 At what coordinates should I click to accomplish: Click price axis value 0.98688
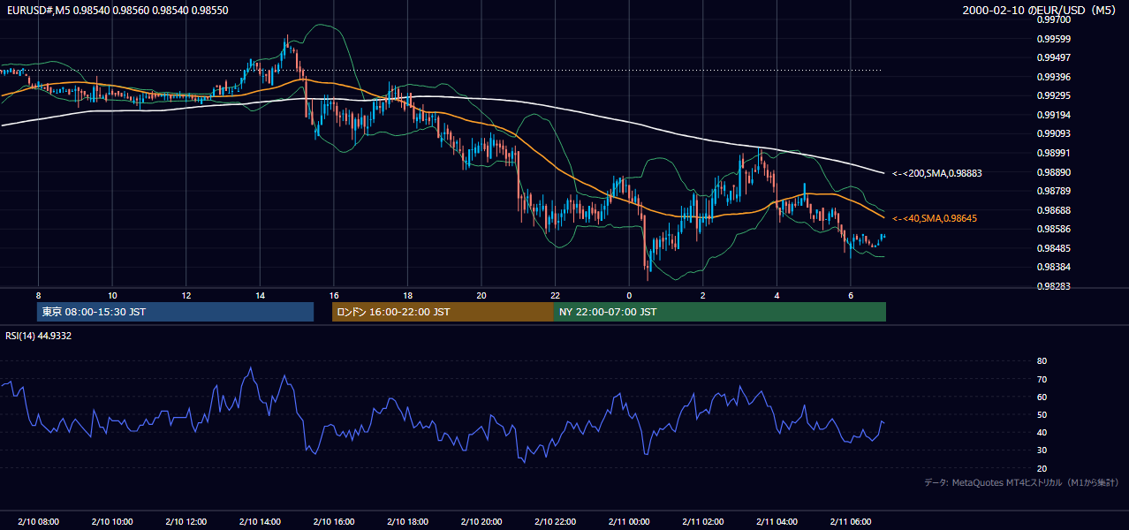pyautogui.click(x=1053, y=210)
